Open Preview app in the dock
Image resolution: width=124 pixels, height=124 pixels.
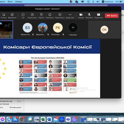[37, 119]
